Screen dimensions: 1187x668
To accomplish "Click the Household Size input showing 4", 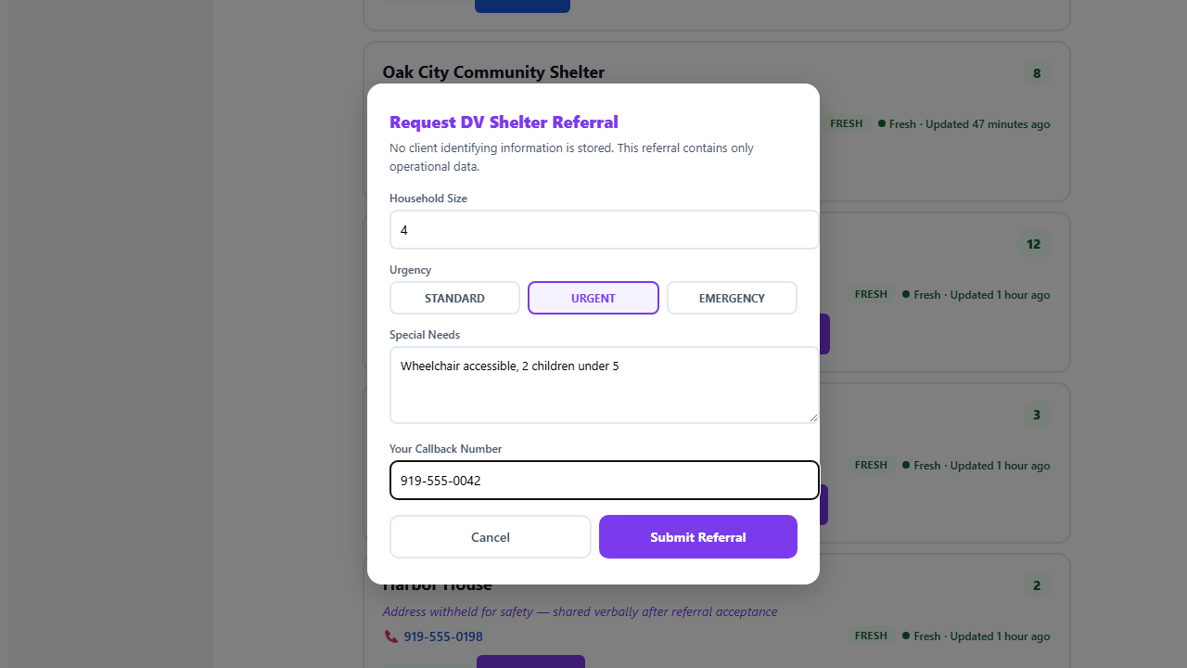I will (604, 229).
